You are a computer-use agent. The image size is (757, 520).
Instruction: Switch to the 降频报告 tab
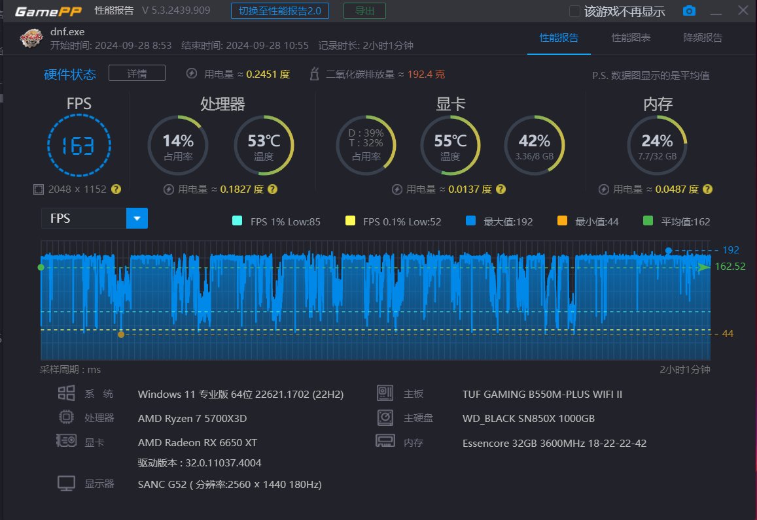click(x=703, y=38)
